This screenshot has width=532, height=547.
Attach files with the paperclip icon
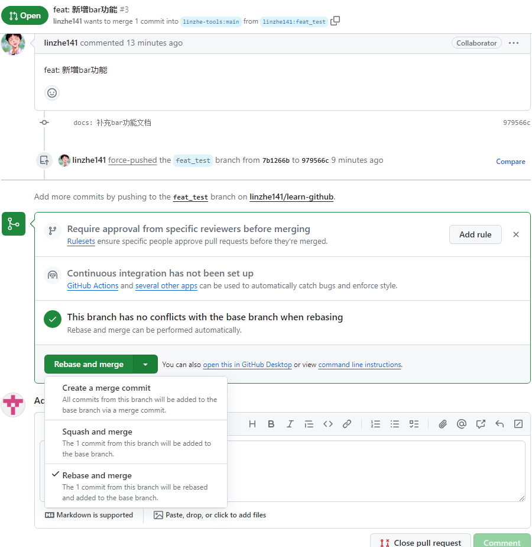pyautogui.click(x=443, y=424)
